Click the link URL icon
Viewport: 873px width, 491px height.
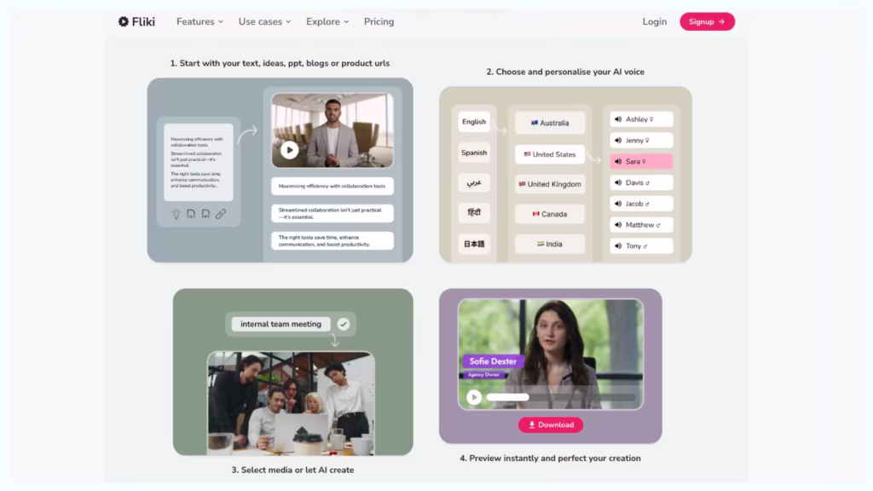click(x=221, y=214)
